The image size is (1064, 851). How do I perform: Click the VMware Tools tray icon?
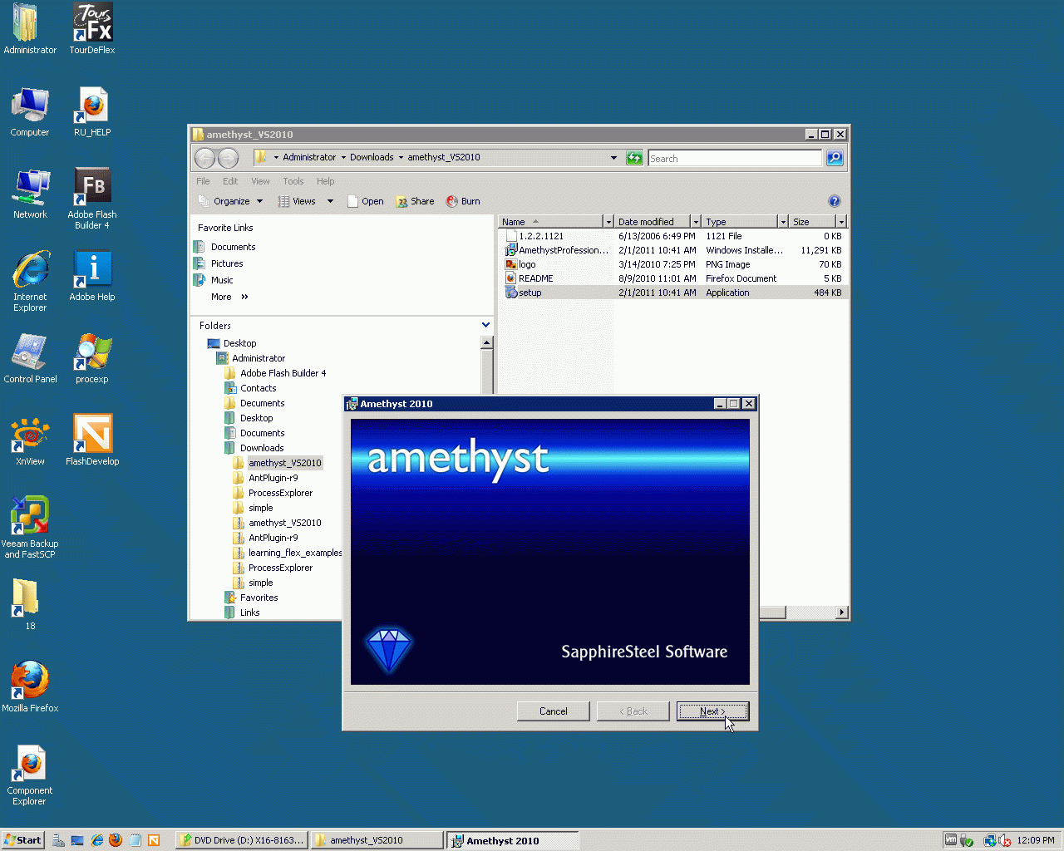pos(951,840)
